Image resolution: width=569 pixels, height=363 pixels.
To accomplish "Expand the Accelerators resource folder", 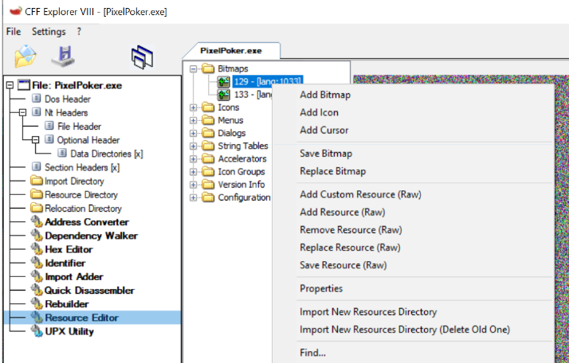I will point(194,159).
